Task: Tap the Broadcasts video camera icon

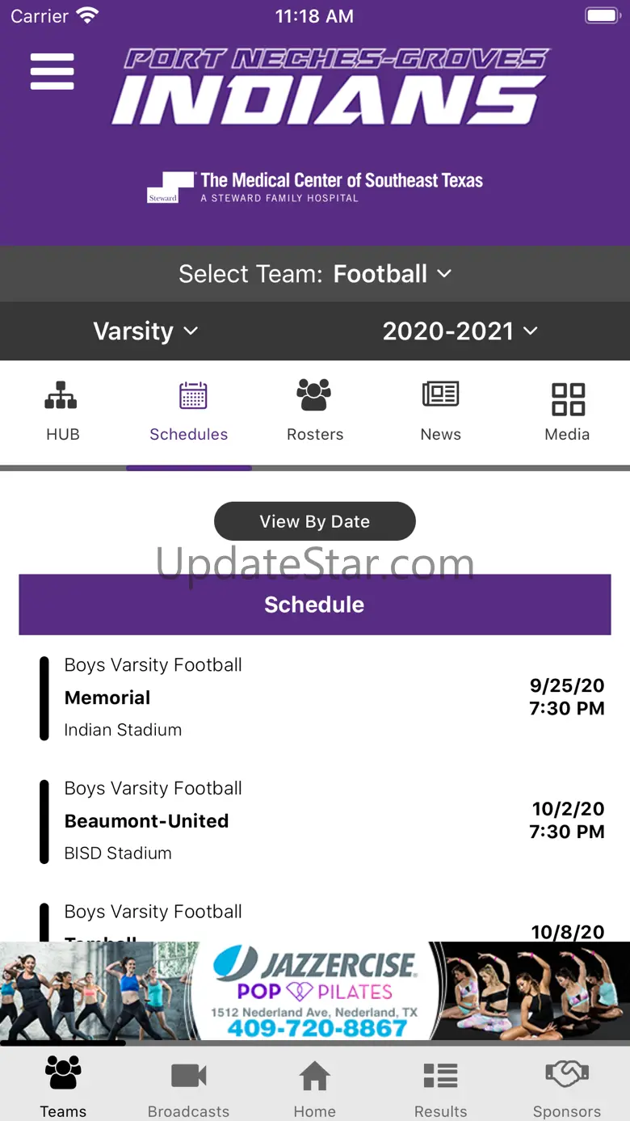Action: [x=189, y=1077]
